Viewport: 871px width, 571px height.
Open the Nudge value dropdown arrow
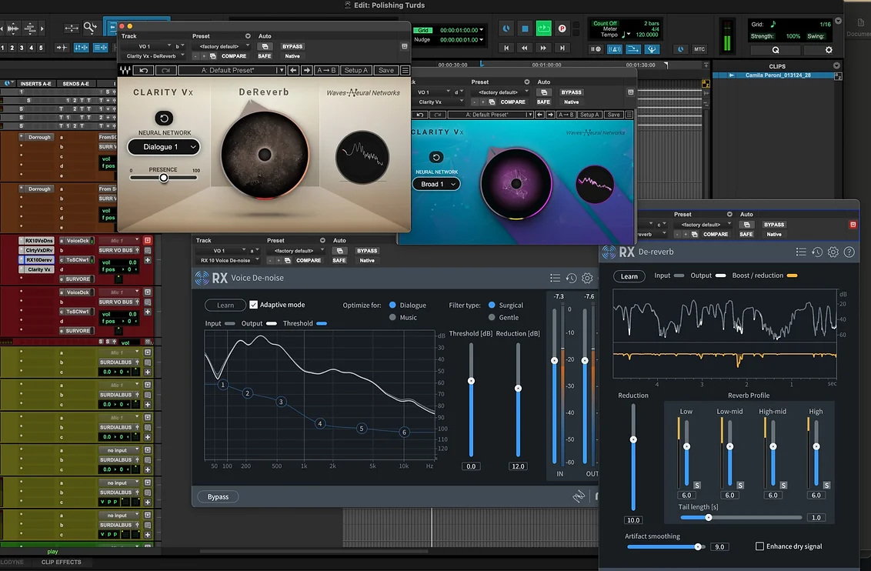point(482,39)
